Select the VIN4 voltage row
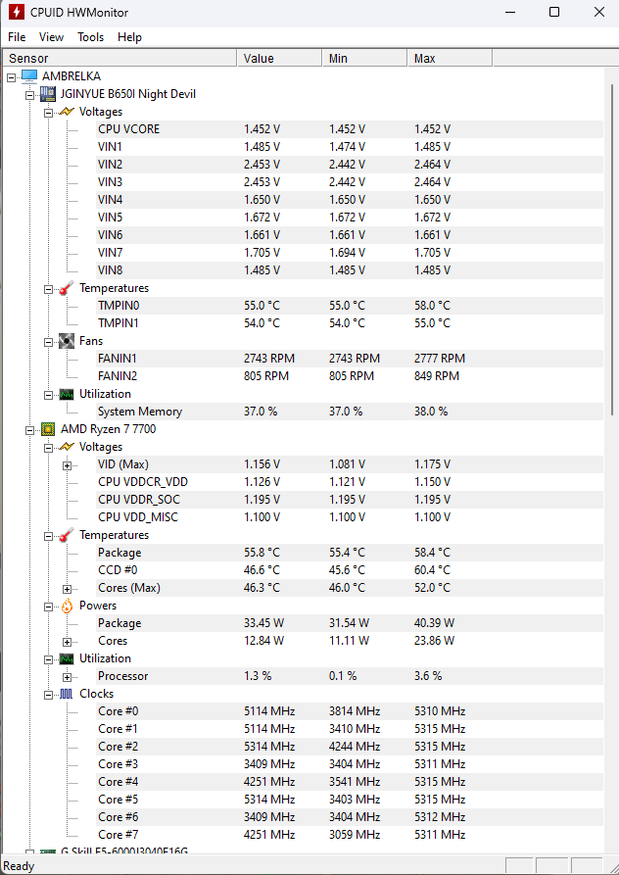The height and width of the screenshot is (875, 619). 350,200
